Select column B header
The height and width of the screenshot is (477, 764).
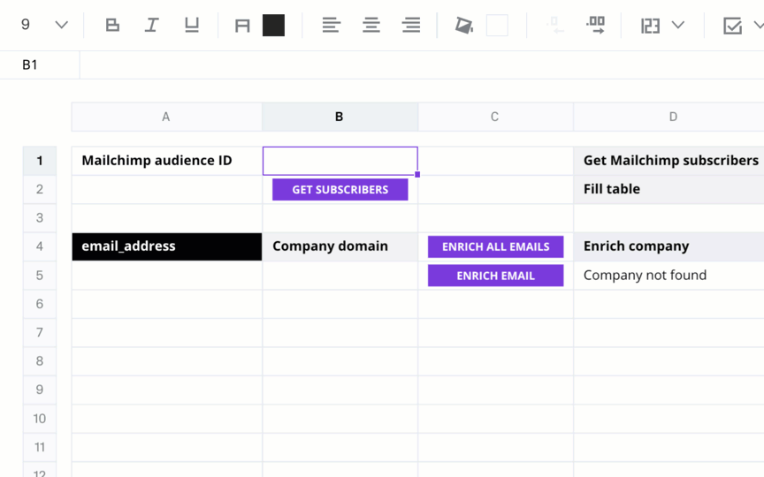[340, 117]
